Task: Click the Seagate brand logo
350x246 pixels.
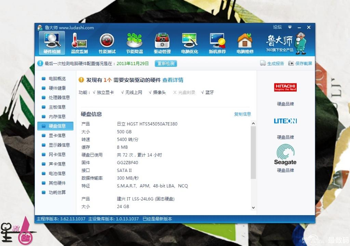Action: [285, 155]
